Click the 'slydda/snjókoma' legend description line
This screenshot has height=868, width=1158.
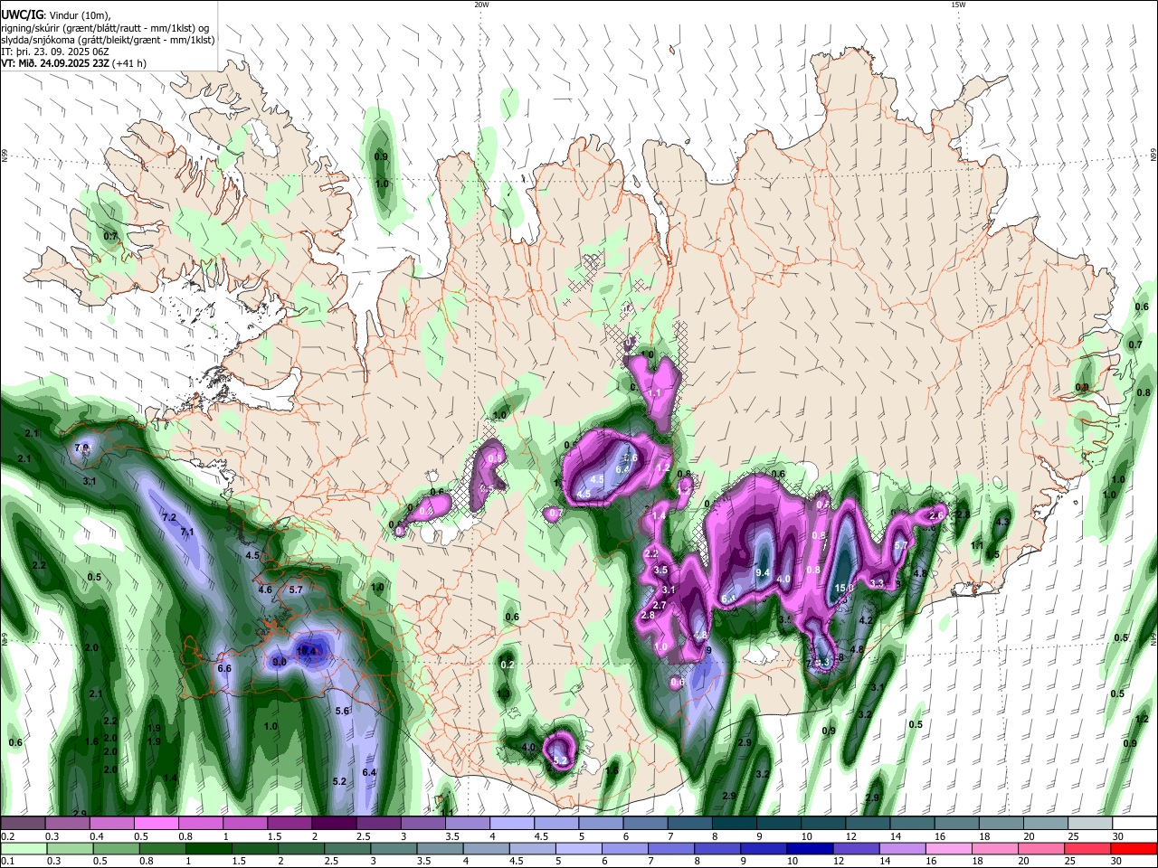pos(108,40)
